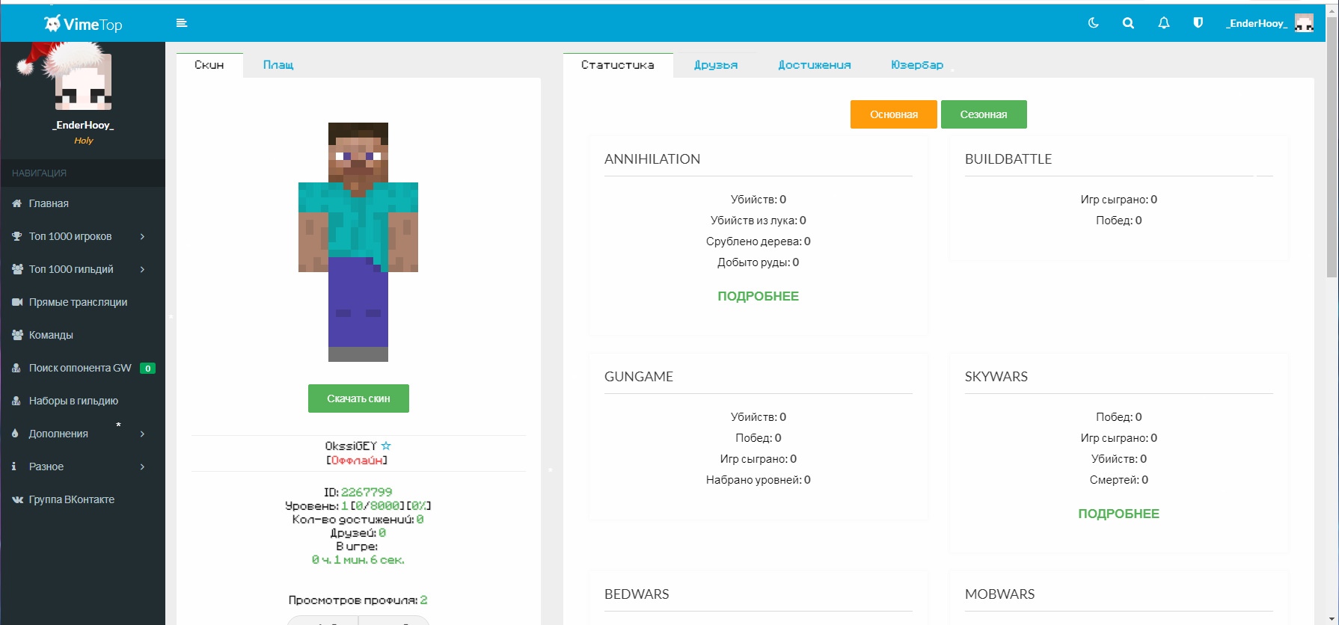Open Главная in navigation
The height and width of the screenshot is (625, 1339).
click(49, 203)
